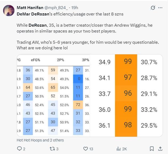168x154 pixels.
Task: Open the three-dot more options menu
Action: (x=160, y=8)
